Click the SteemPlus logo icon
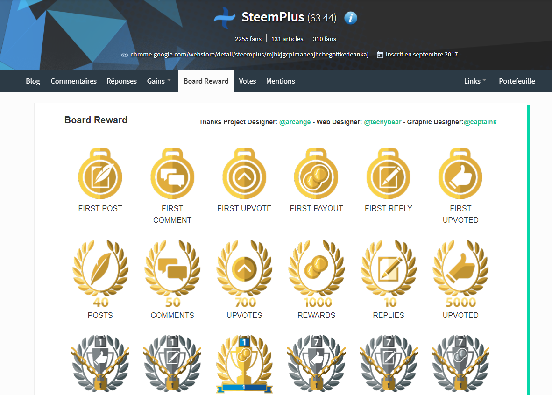This screenshot has width=552, height=395. click(x=224, y=18)
